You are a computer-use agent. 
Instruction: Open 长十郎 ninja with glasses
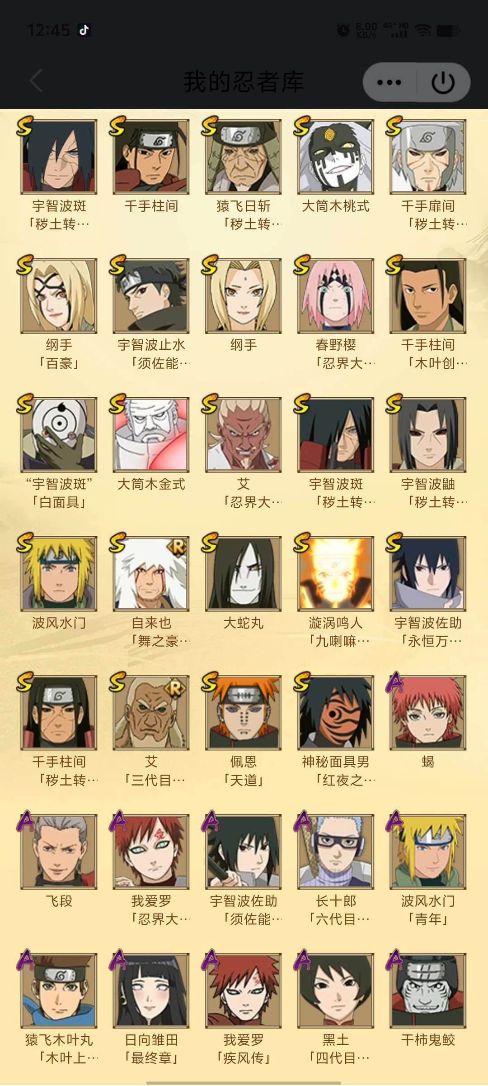pos(336,851)
